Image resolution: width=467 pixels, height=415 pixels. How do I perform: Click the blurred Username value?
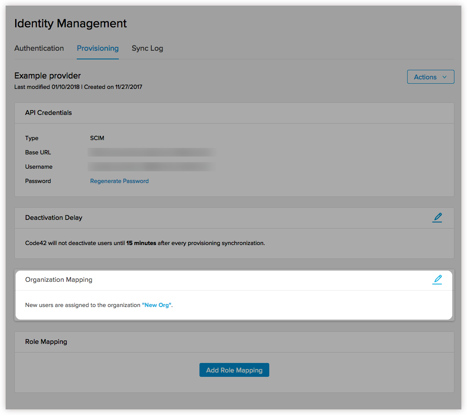tap(152, 167)
